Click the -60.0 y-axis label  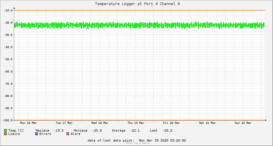[x=8, y=72]
